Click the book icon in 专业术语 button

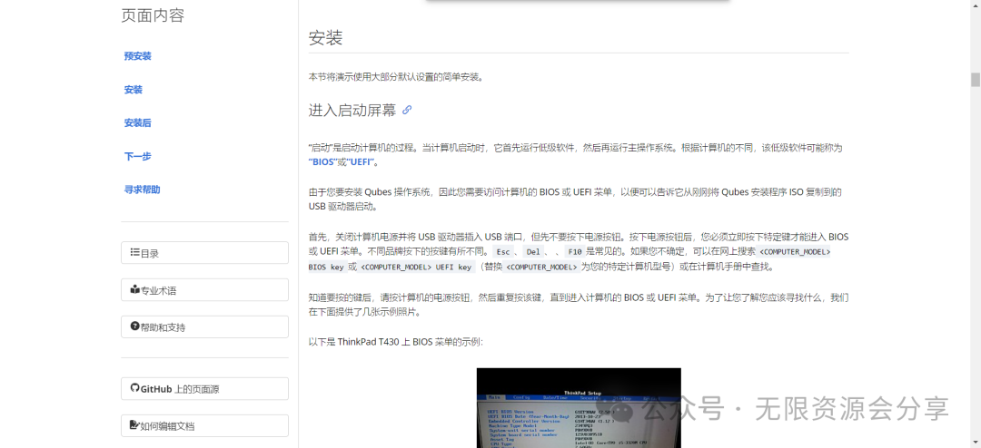134,289
